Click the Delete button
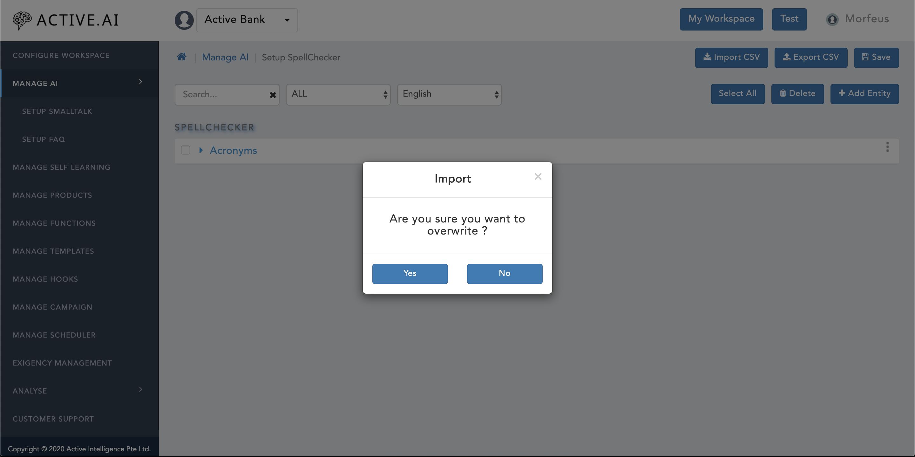Screen dimensions: 915x457 click(x=797, y=94)
